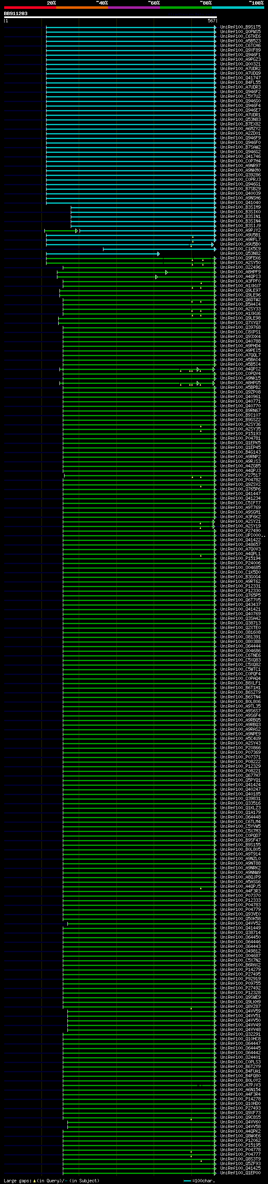
Task: Select hit UniRef100_O48657
Action: (240, 545)
